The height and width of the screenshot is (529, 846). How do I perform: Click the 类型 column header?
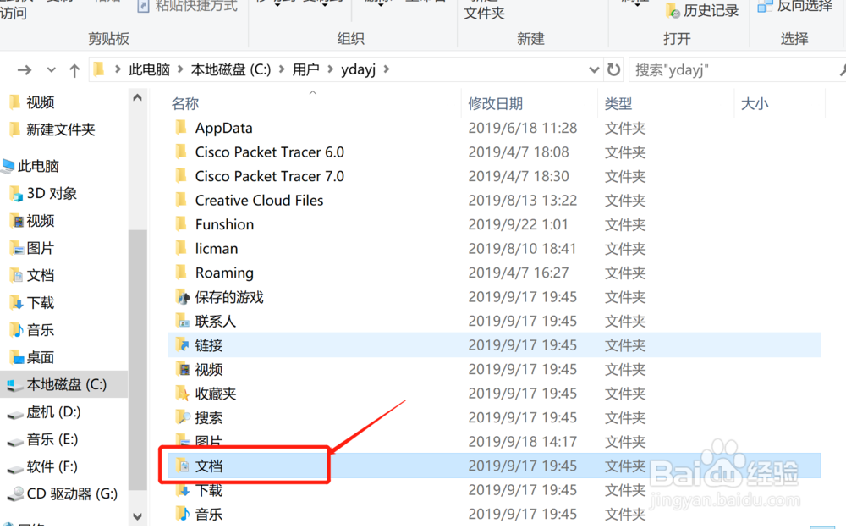618,102
